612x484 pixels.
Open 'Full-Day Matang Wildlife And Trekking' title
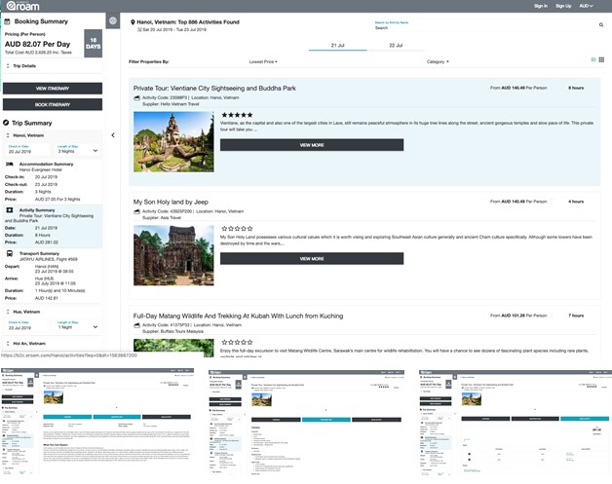[238, 316]
